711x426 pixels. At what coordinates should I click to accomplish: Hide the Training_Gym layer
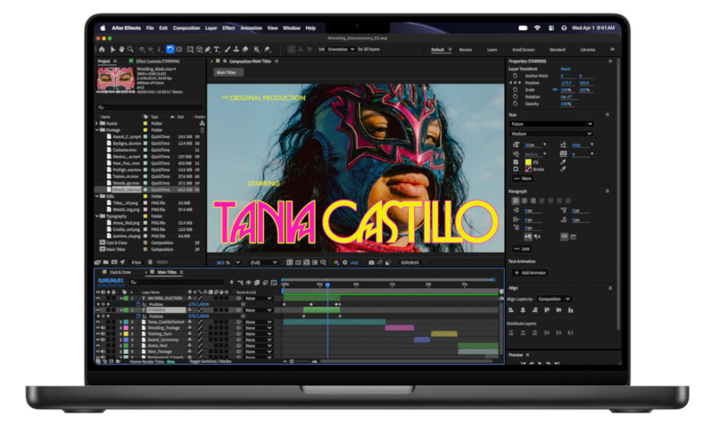pos(98,334)
